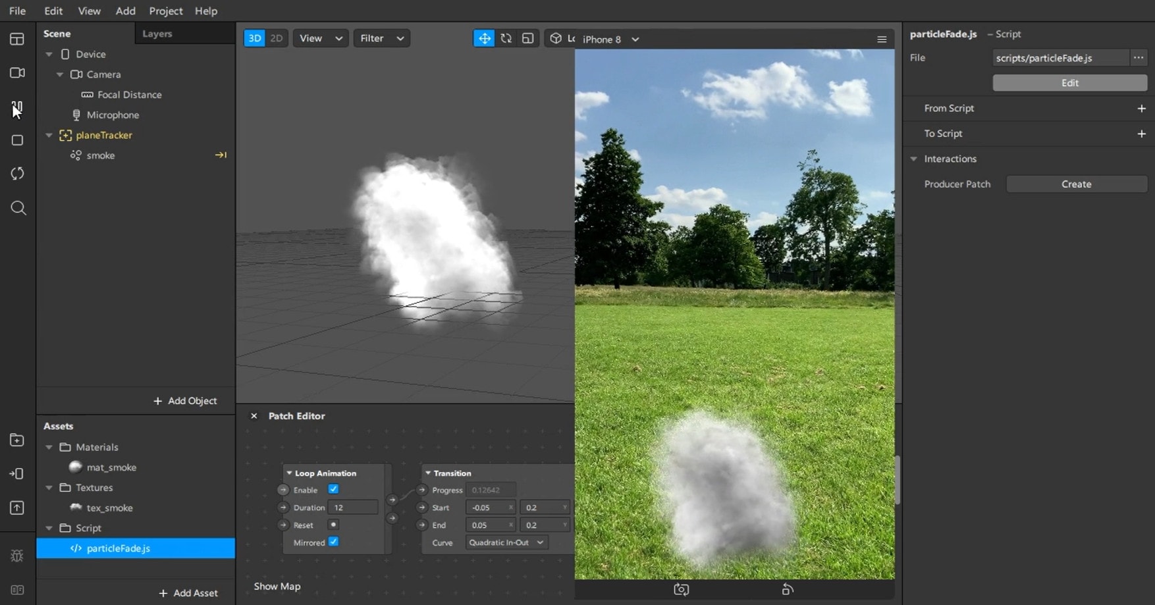Click the upload and export icon

17,508
